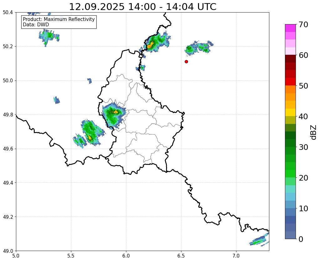The height and width of the screenshot is (261, 320).
Task: Click the longitude axis label 6.0
Action: 126,256
